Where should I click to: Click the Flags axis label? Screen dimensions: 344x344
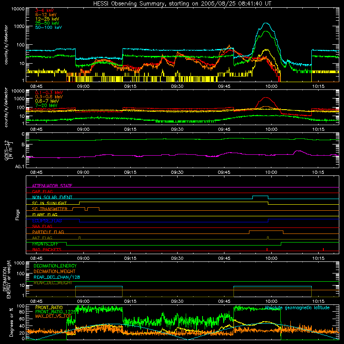[17, 215]
